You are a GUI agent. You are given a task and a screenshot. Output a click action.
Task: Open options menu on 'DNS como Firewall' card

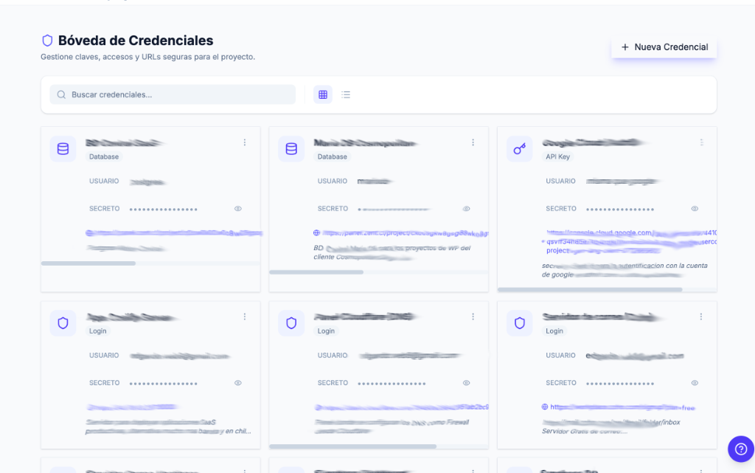473,317
